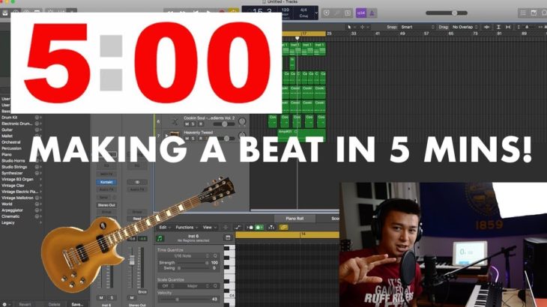The image size is (547, 307).
Task: Click the download icon beside Drum Kit
Action: (x=37, y=118)
